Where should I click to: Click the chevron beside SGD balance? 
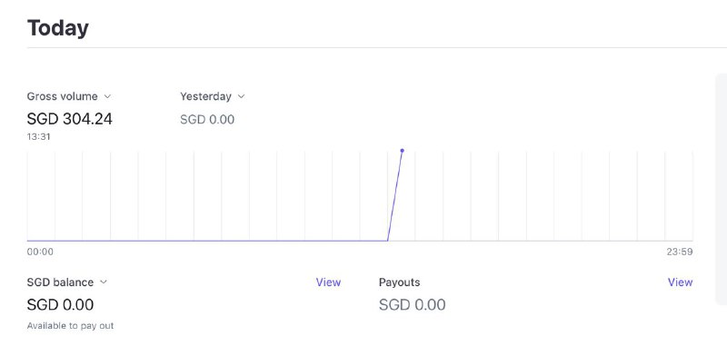coord(103,282)
